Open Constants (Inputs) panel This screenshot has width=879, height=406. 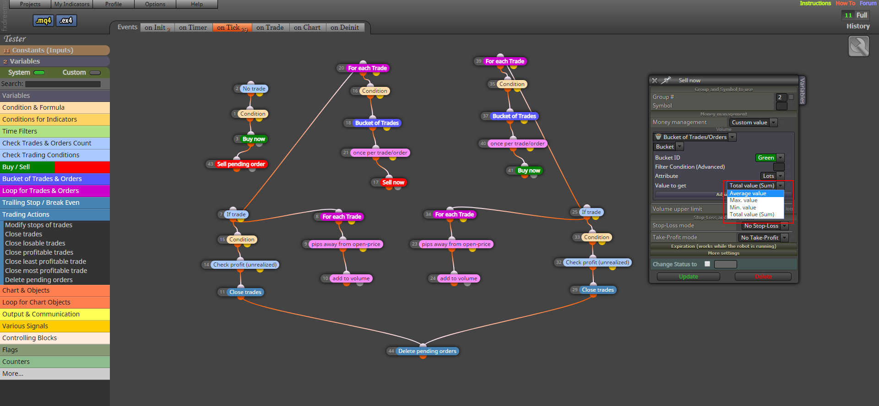tap(55, 50)
